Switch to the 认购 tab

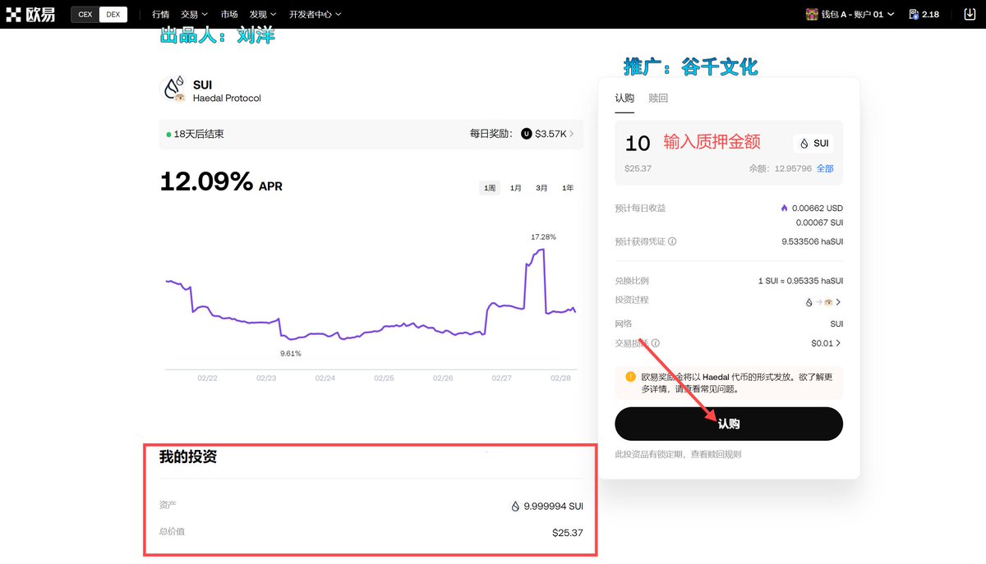pyautogui.click(x=624, y=99)
